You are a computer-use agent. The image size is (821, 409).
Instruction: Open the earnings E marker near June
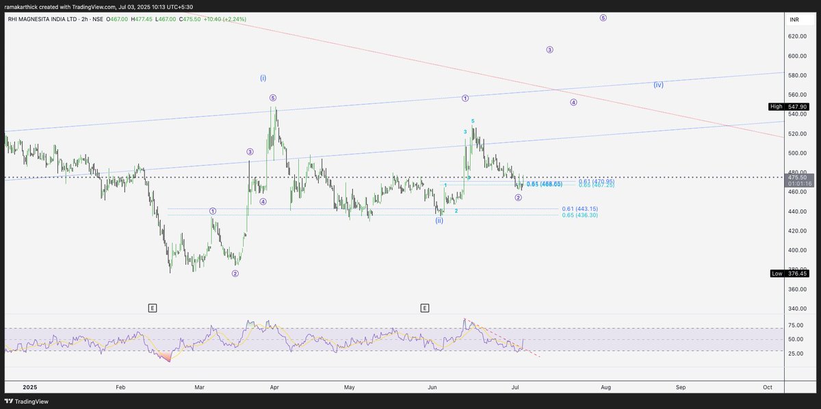[425, 308]
